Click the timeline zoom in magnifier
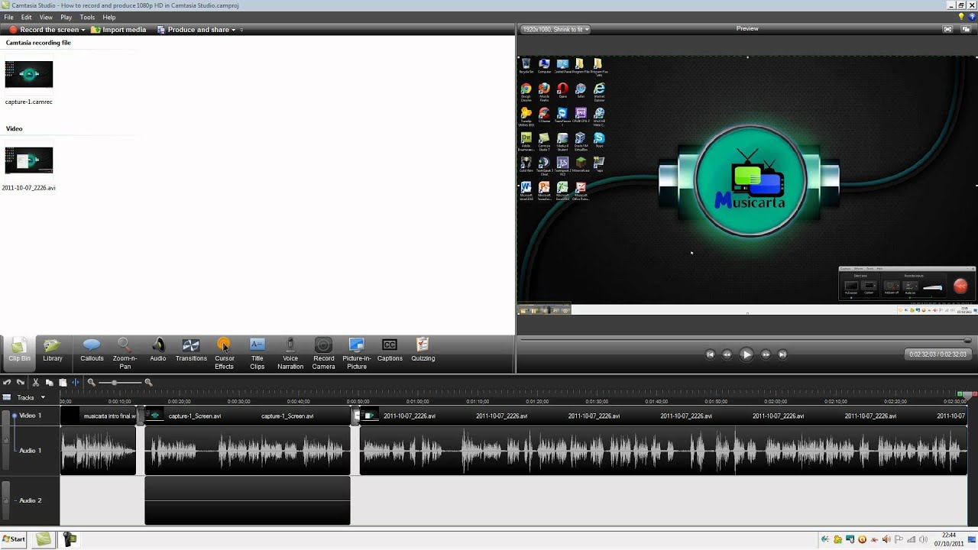Viewport: 978px width, 550px height. click(148, 382)
